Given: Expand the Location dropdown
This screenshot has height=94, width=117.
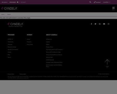Looking at the screenshot, I should (107, 2).
